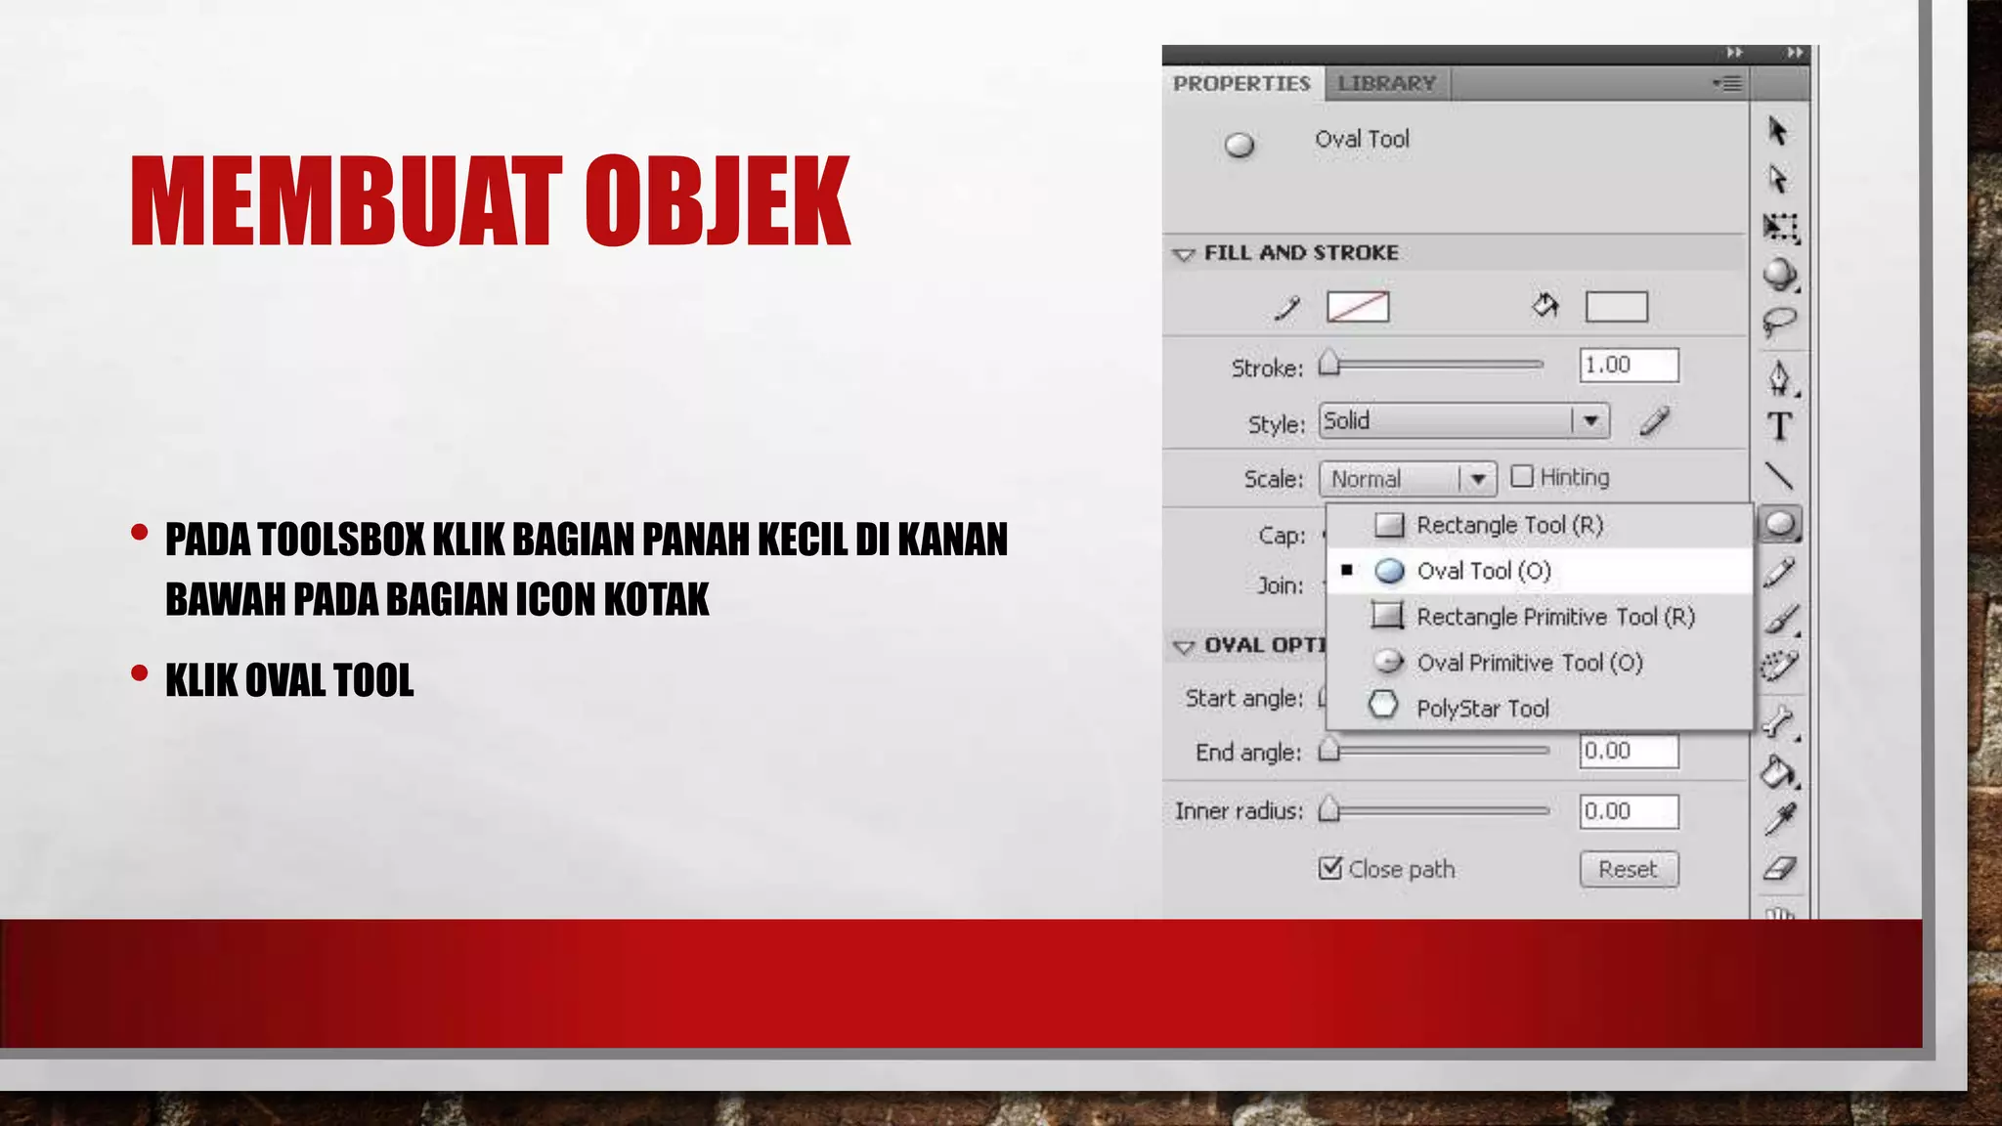Image resolution: width=2002 pixels, height=1126 pixels.
Task: Select the Pencil tool
Action: 1780,573
